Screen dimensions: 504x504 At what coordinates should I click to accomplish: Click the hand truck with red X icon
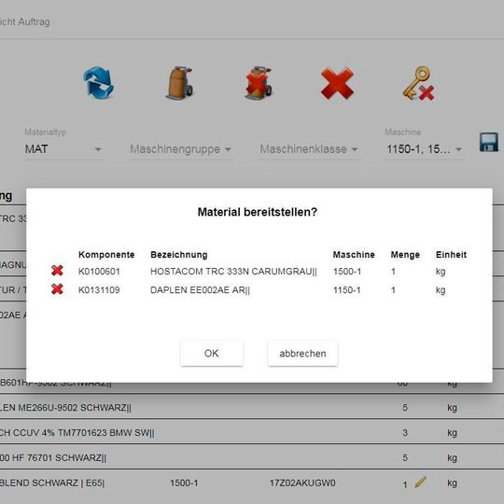click(259, 83)
